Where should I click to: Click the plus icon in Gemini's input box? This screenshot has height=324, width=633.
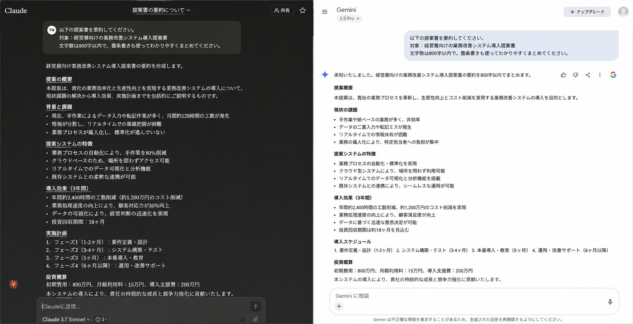339,306
